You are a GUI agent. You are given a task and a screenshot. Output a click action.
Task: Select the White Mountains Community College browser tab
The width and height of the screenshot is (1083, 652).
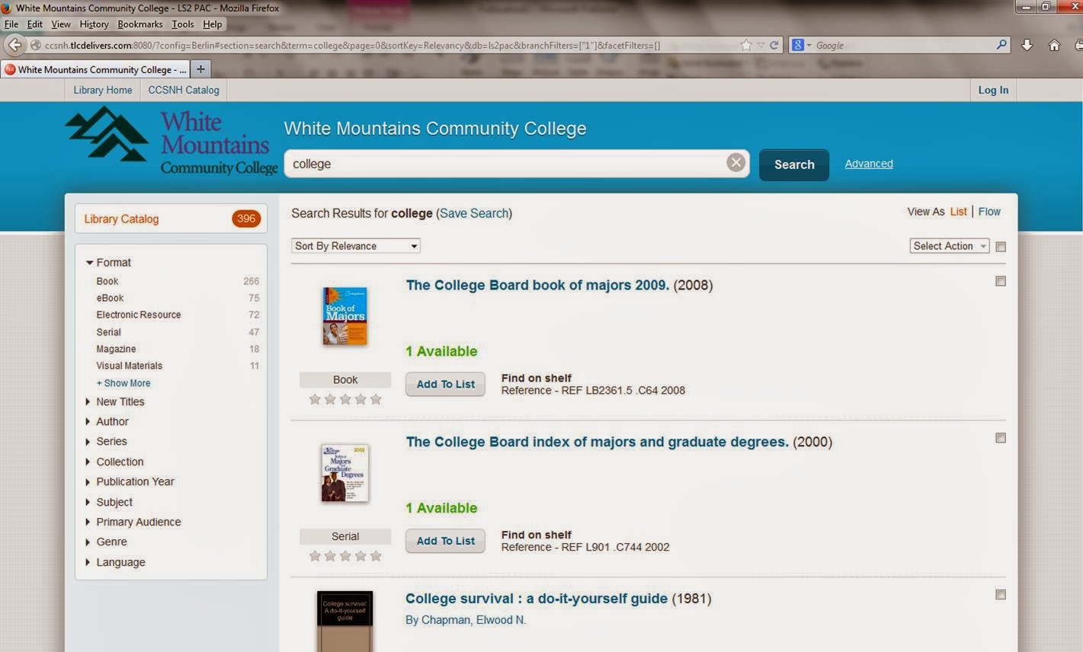click(95, 69)
